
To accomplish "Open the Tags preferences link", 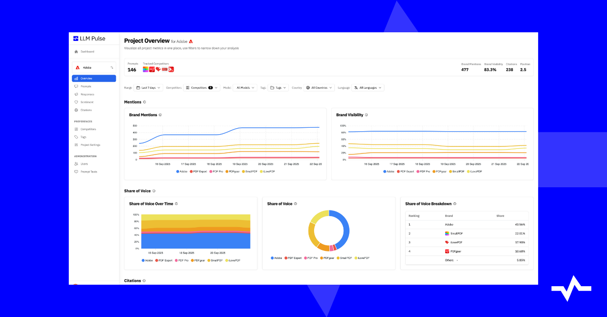I will coord(83,136).
